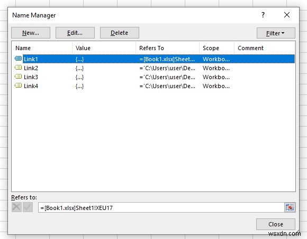The width and height of the screenshot is (307, 239).
Task: Click the New... button
Action: 31,33
